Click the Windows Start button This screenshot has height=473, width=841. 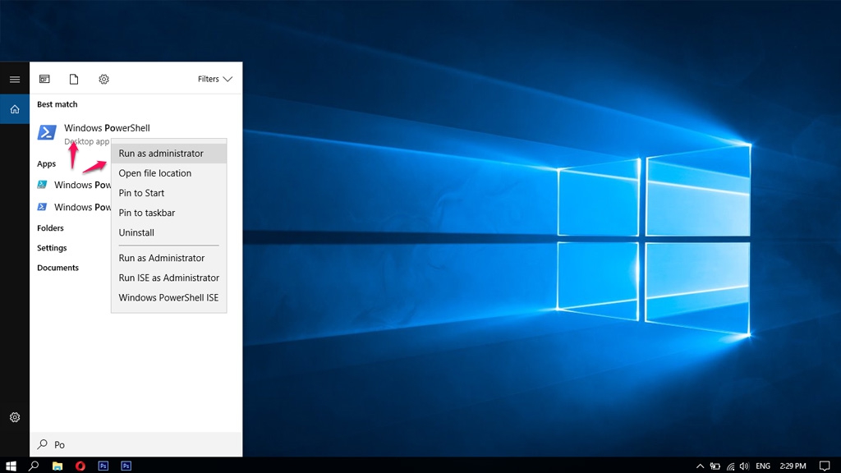[11, 466]
